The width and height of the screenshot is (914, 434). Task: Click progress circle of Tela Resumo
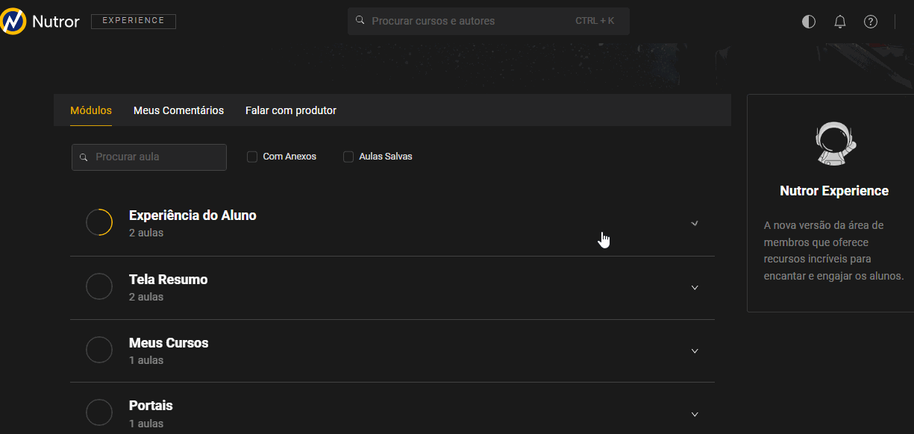point(99,286)
